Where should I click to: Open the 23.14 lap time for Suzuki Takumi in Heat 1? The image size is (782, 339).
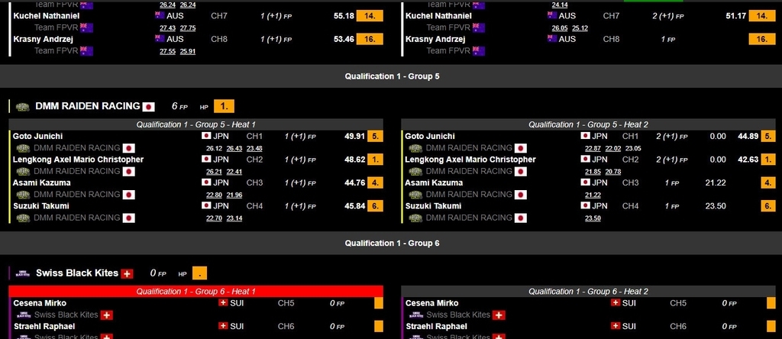[x=234, y=218]
